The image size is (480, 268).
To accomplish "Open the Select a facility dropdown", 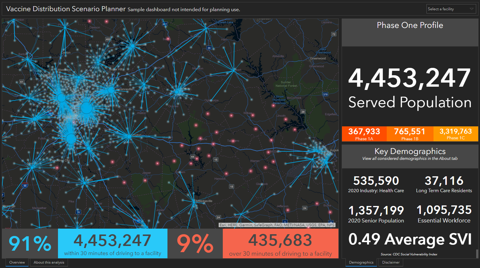I will pos(451,9).
